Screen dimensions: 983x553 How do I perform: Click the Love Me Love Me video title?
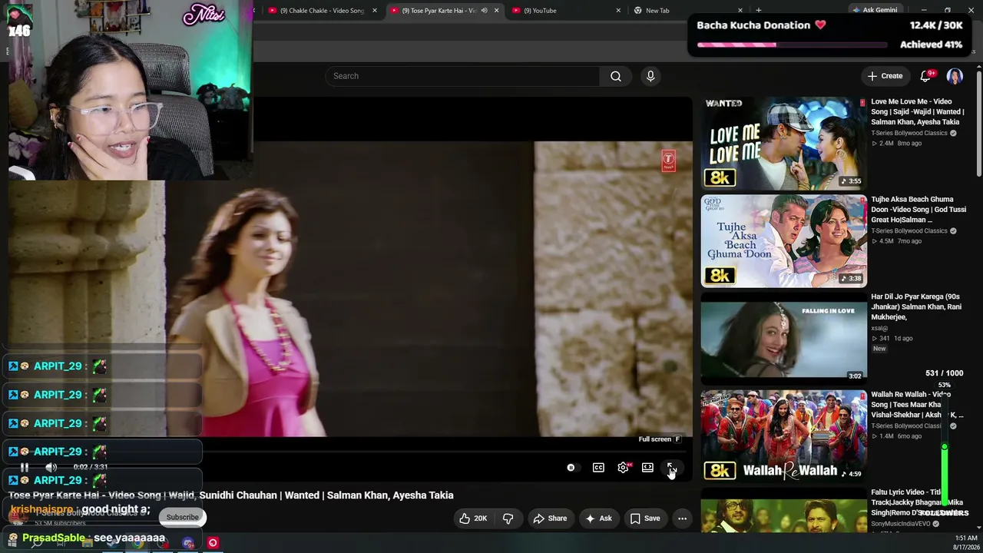click(917, 112)
